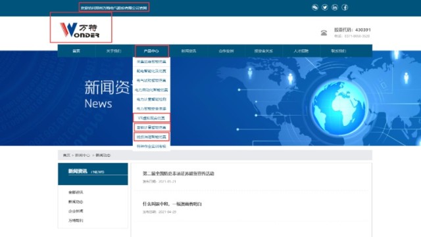
Task: Open the Twitter social icon
Action: tap(325, 7)
